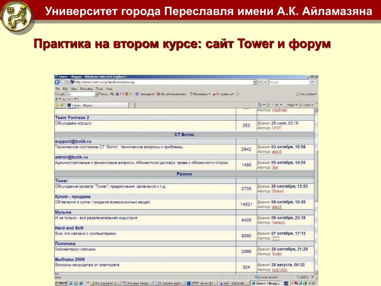Click Internet Explorer quick launch icon

pos(81,283)
